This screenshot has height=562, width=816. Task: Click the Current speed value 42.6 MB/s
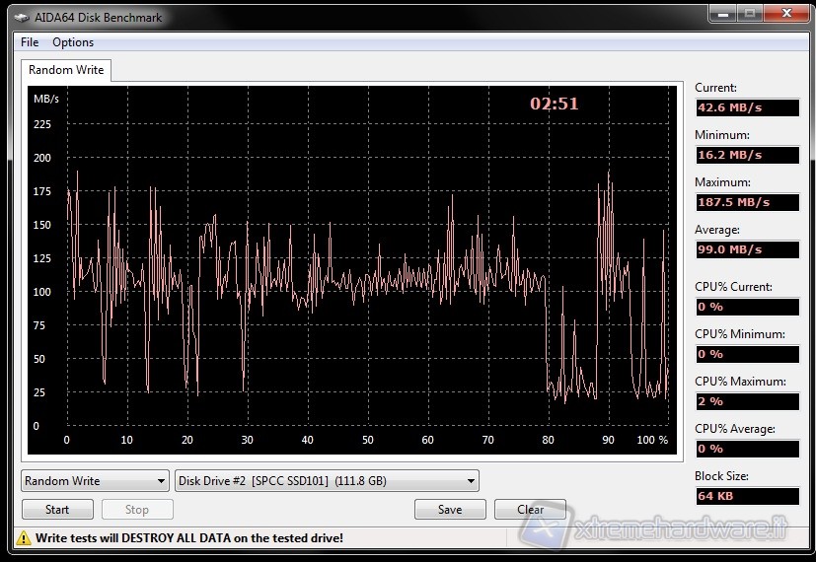pyautogui.click(x=747, y=107)
